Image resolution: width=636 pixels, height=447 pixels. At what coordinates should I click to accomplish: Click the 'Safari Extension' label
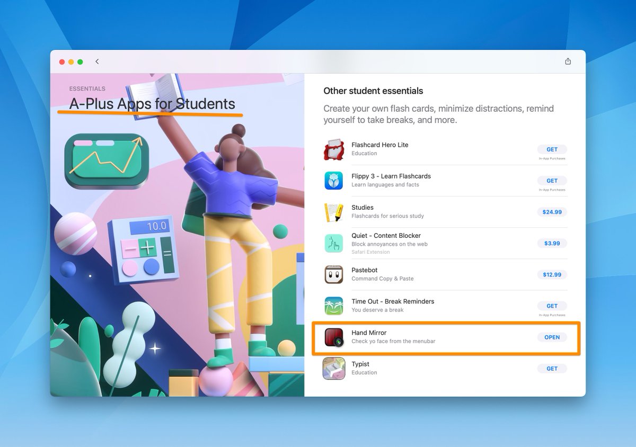tap(370, 252)
